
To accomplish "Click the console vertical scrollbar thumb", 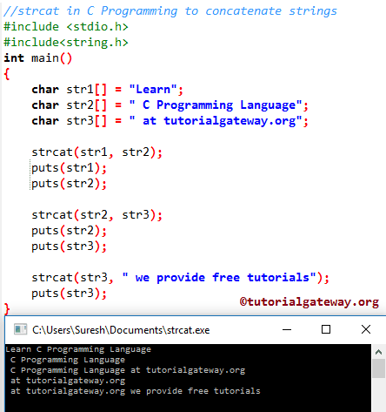I will [x=378, y=368].
